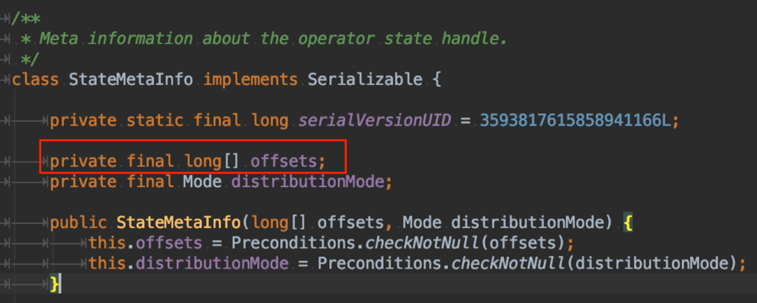Click the Serializable interface name
Image resolution: width=757 pixels, height=303 pixels.
click(x=365, y=79)
